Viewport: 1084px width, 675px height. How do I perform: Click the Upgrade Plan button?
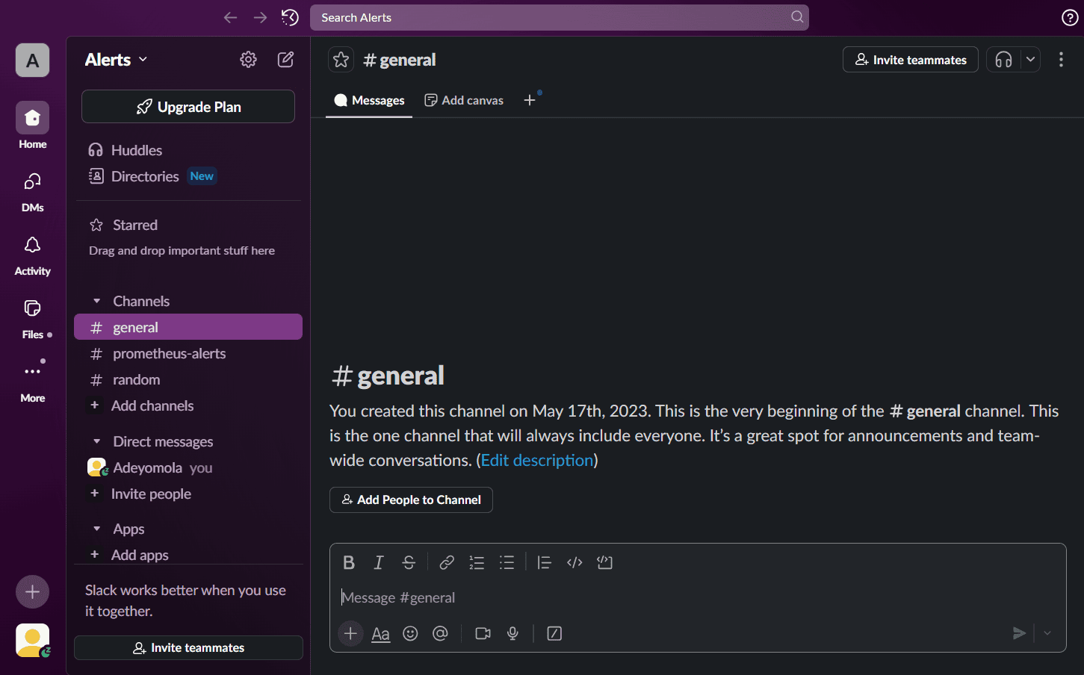coord(188,107)
